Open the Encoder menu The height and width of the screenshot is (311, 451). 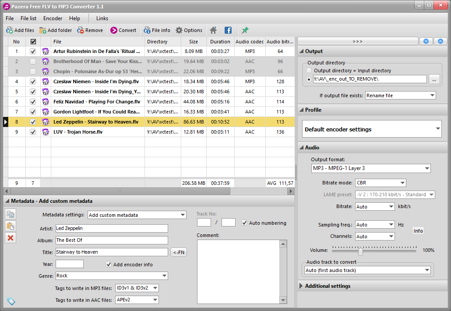[x=53, y=18]
